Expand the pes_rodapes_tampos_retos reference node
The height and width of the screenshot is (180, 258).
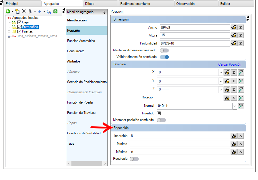tap(9, 36)
